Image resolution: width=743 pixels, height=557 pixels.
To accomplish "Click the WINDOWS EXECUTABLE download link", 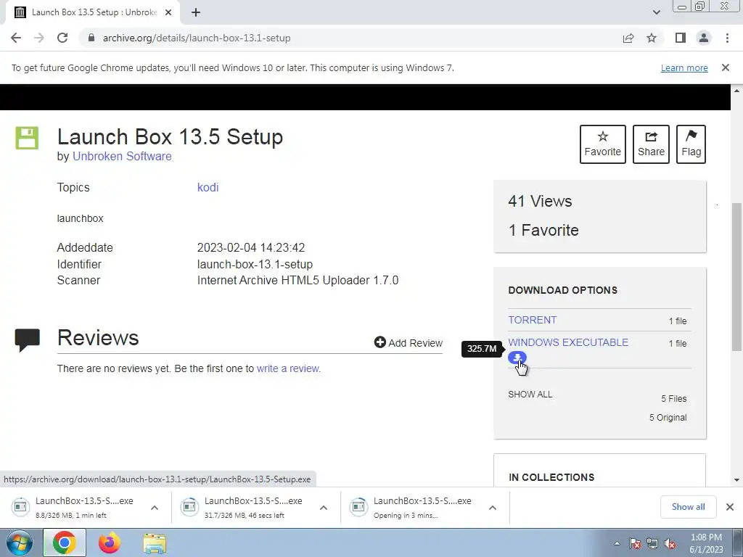I will click(x=568, y=342).
